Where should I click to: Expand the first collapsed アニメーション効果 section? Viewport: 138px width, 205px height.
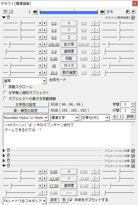click(x=4, y=150)
